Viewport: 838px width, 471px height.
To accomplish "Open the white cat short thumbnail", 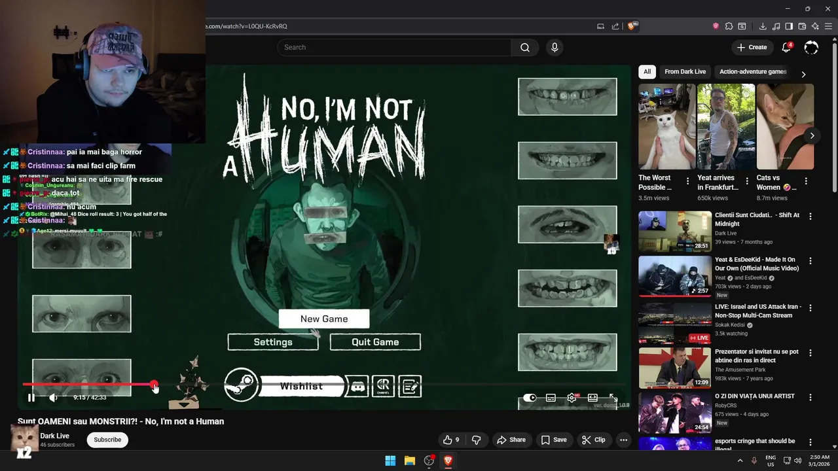I will click(x=667, y=126).
